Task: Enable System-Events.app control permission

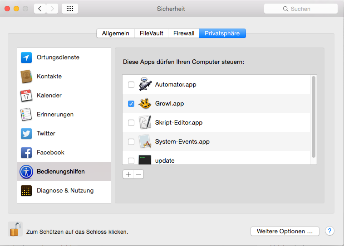Action: click(x=131, y=142)
